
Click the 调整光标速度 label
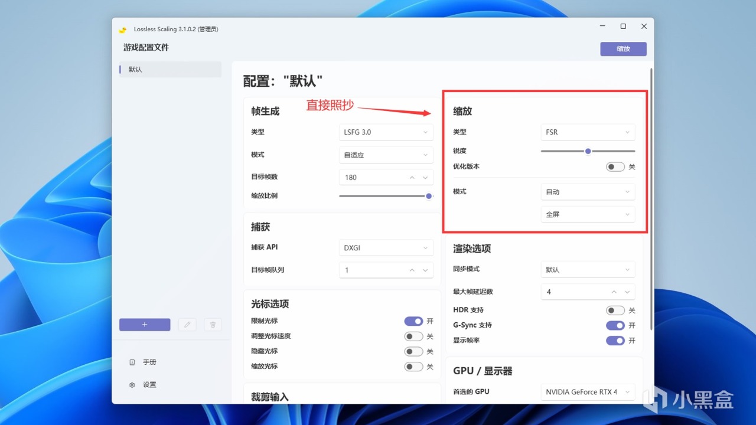[x=271, y=336]
